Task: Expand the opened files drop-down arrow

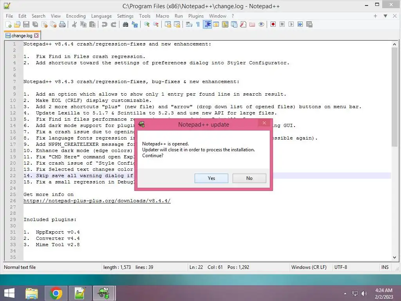Action: point(385,16)
